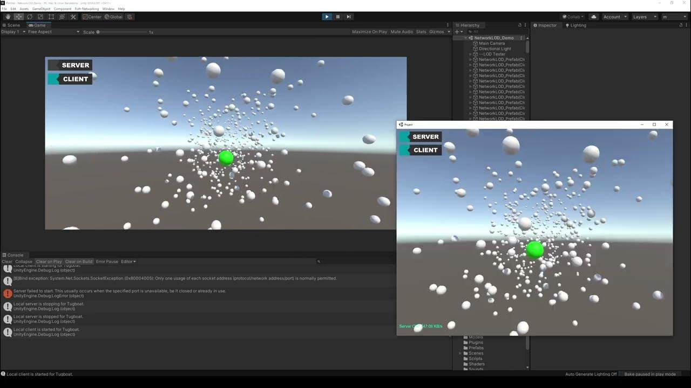The image size is (691, 388).
Task: Click SERVER button in Project window
Action: tap(421, 137)
